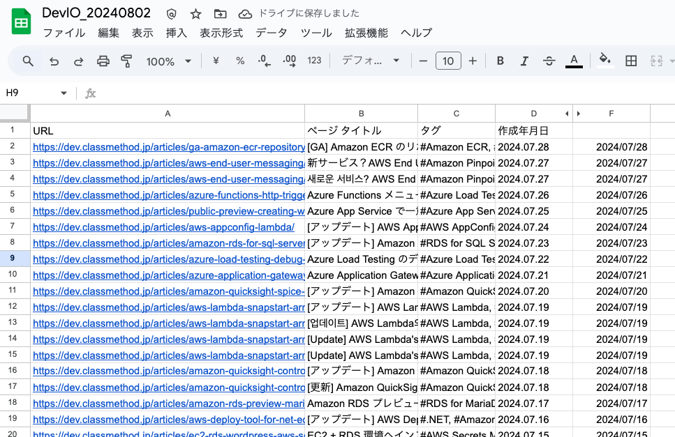
Task: Undo the last action
Action: click(54, 61)
